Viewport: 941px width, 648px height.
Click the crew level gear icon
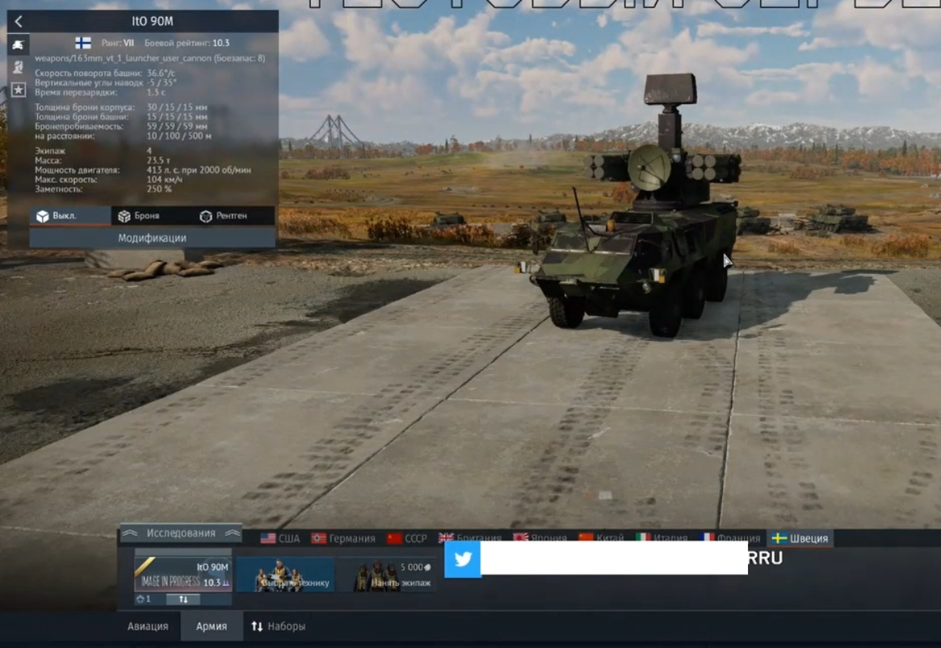[x=141, y=599]
